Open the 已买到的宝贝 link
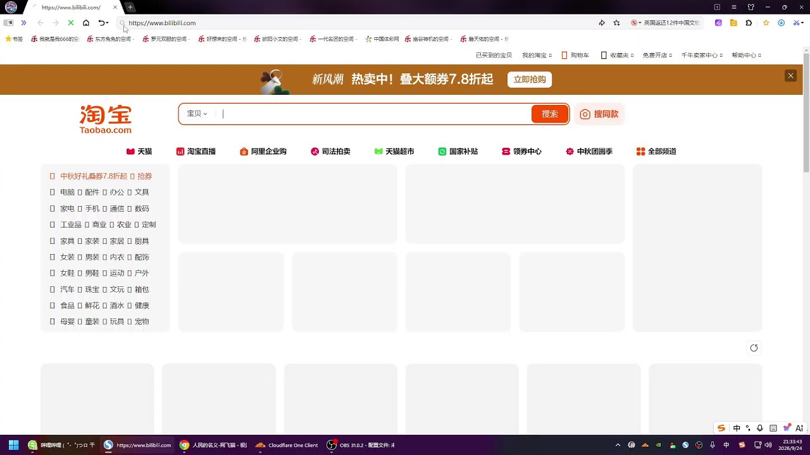810x455 pixels. click(x=494, y=56)
